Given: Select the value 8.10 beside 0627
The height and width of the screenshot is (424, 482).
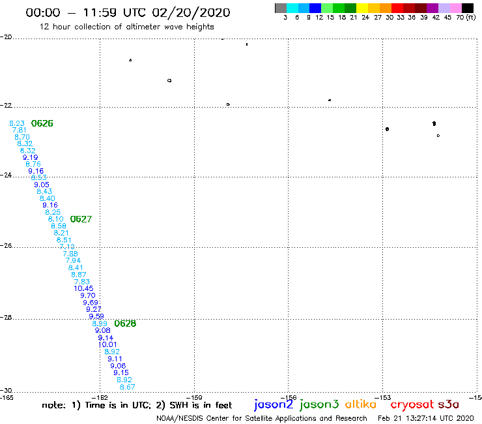Looking at the screenshot, I should click(55, 219).
